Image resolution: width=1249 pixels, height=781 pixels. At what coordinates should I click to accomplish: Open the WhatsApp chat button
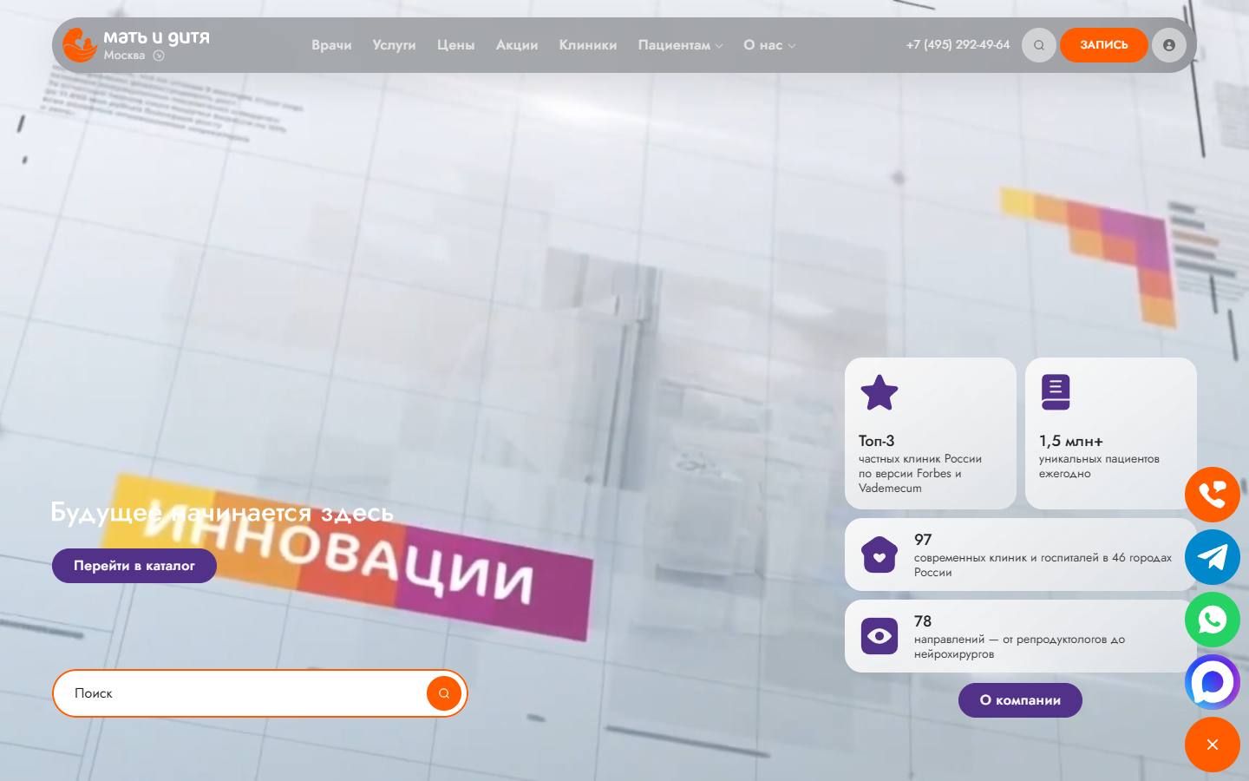[1213, 620]
